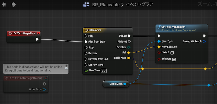217x104 pixels.
Task: Click the Reverse from End input pin
Action: point(86,59)
